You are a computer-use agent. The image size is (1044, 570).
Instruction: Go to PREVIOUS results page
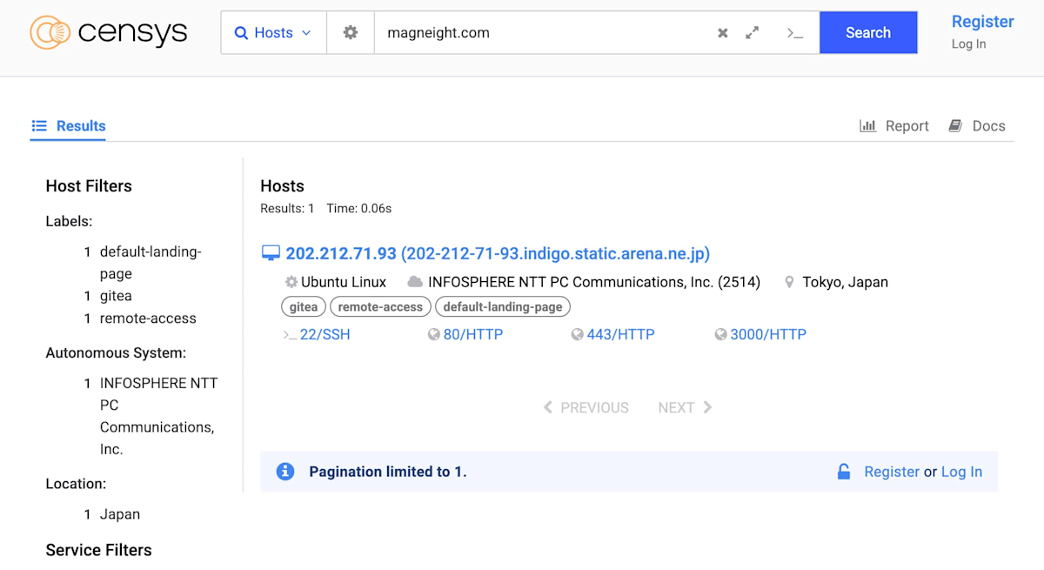coord(586,407)
